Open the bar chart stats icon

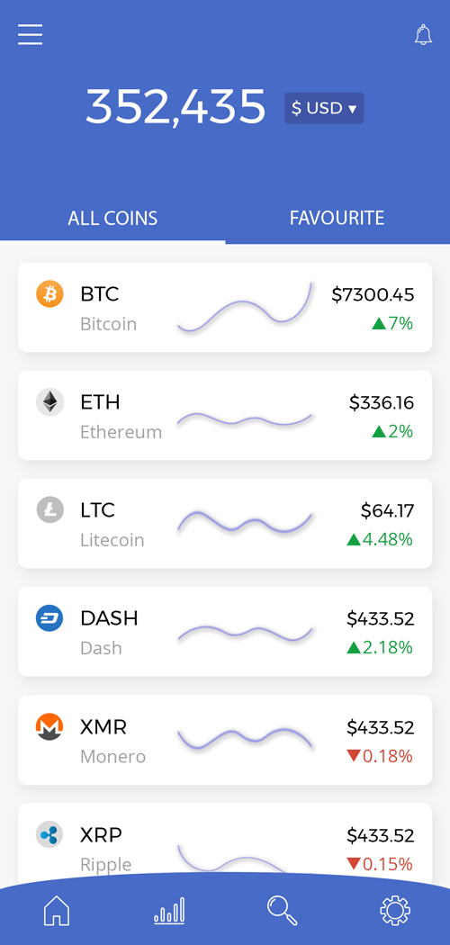169,910
